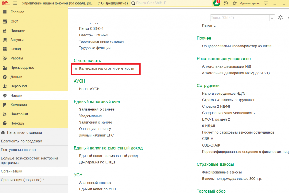Open the Производство section
The width and height of the screenshot is (289, 193).
coord(34,68)
